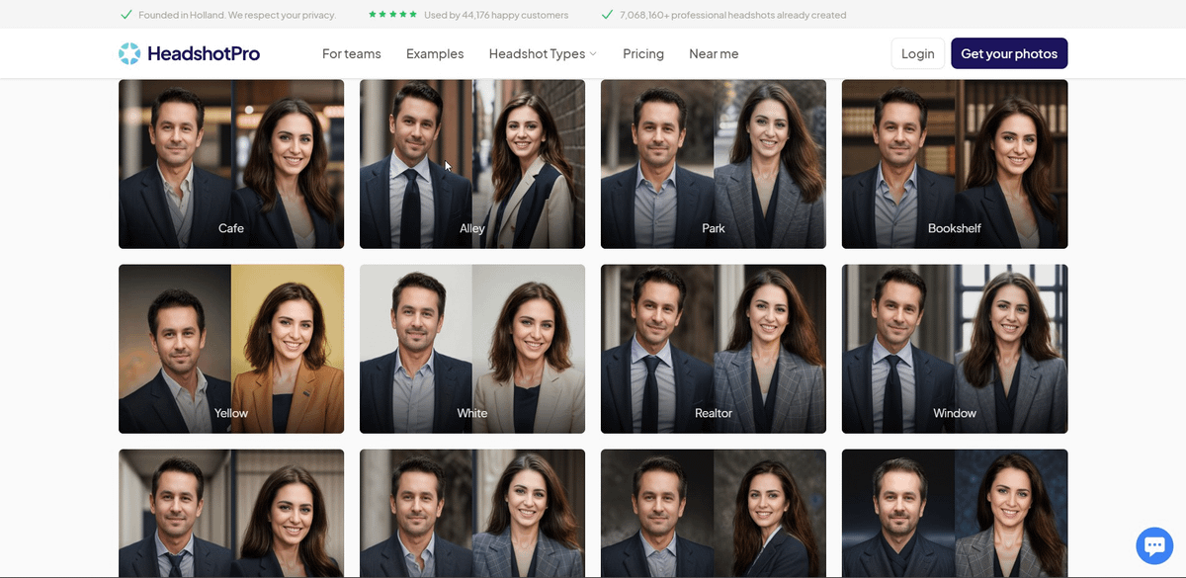Click the checkmark beside Founded in Holland
This screenshot has height=578, width=1186.
(127, 15)
